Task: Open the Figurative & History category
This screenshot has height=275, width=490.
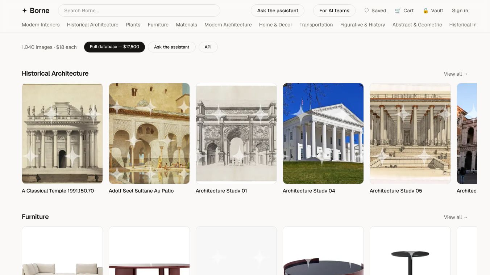Action: coord(362,25)
